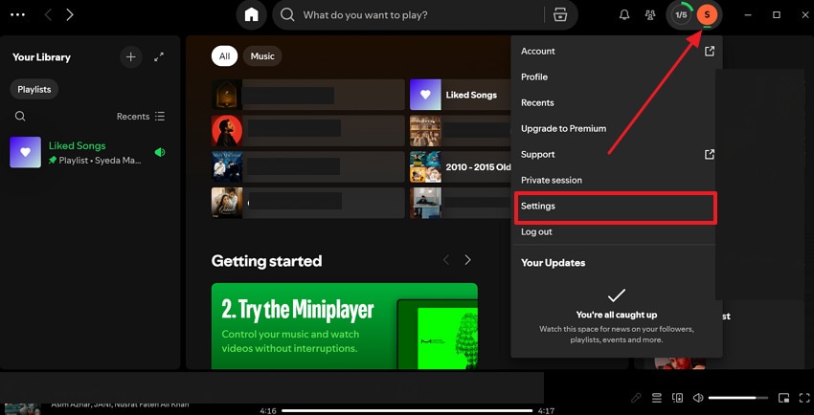The height and width of the screenshot is (415, 814).
Task: Go forward with the right arrow
Action: [70, 14]
